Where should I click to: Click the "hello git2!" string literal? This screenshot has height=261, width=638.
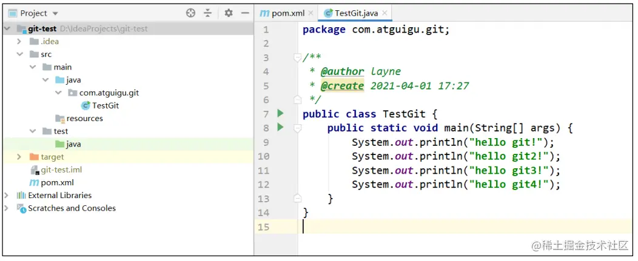pyautogui.click(x=509, y=156)
